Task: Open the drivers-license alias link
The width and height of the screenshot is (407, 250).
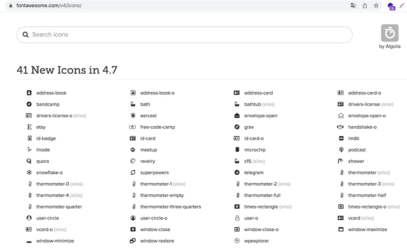Action: [371, 104]
